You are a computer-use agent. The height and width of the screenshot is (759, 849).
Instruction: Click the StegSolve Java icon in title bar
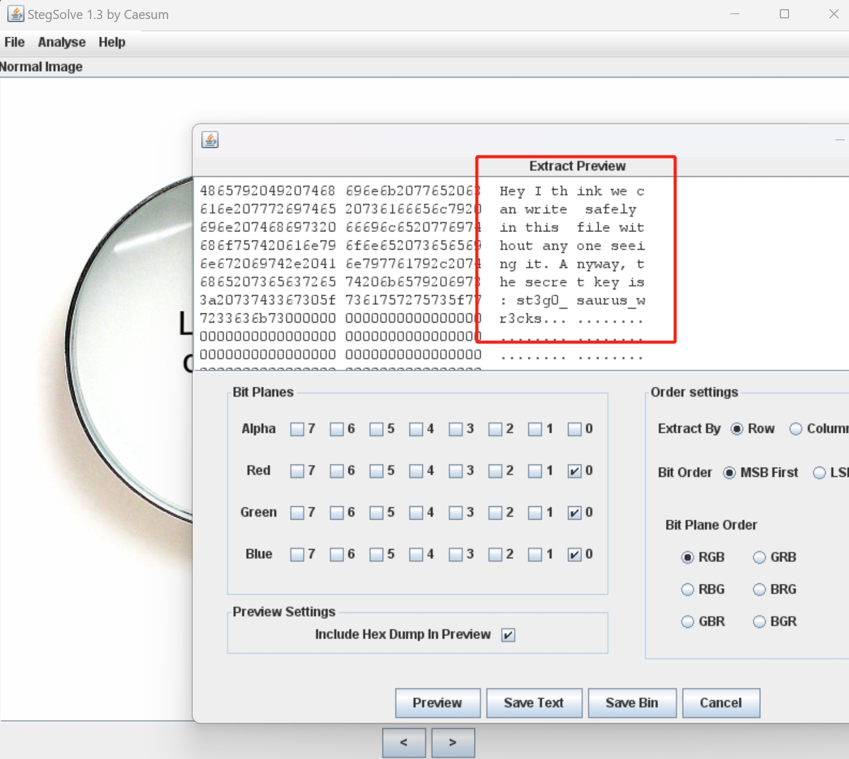click(x=15, y=14)
